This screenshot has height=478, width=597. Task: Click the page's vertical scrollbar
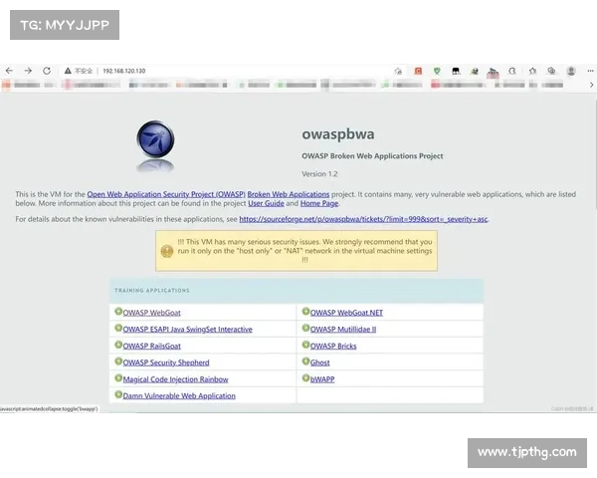[595, 152]
